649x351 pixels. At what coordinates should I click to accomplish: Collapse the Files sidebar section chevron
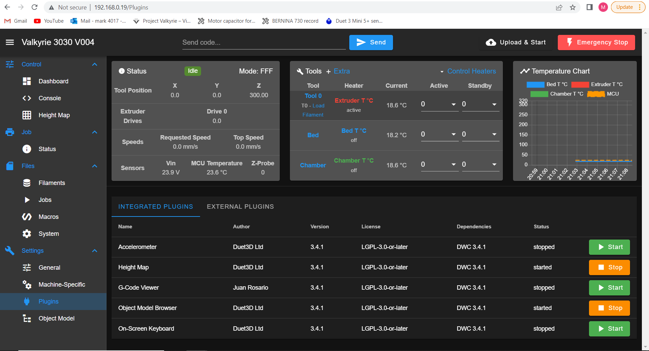click(95, 166)
